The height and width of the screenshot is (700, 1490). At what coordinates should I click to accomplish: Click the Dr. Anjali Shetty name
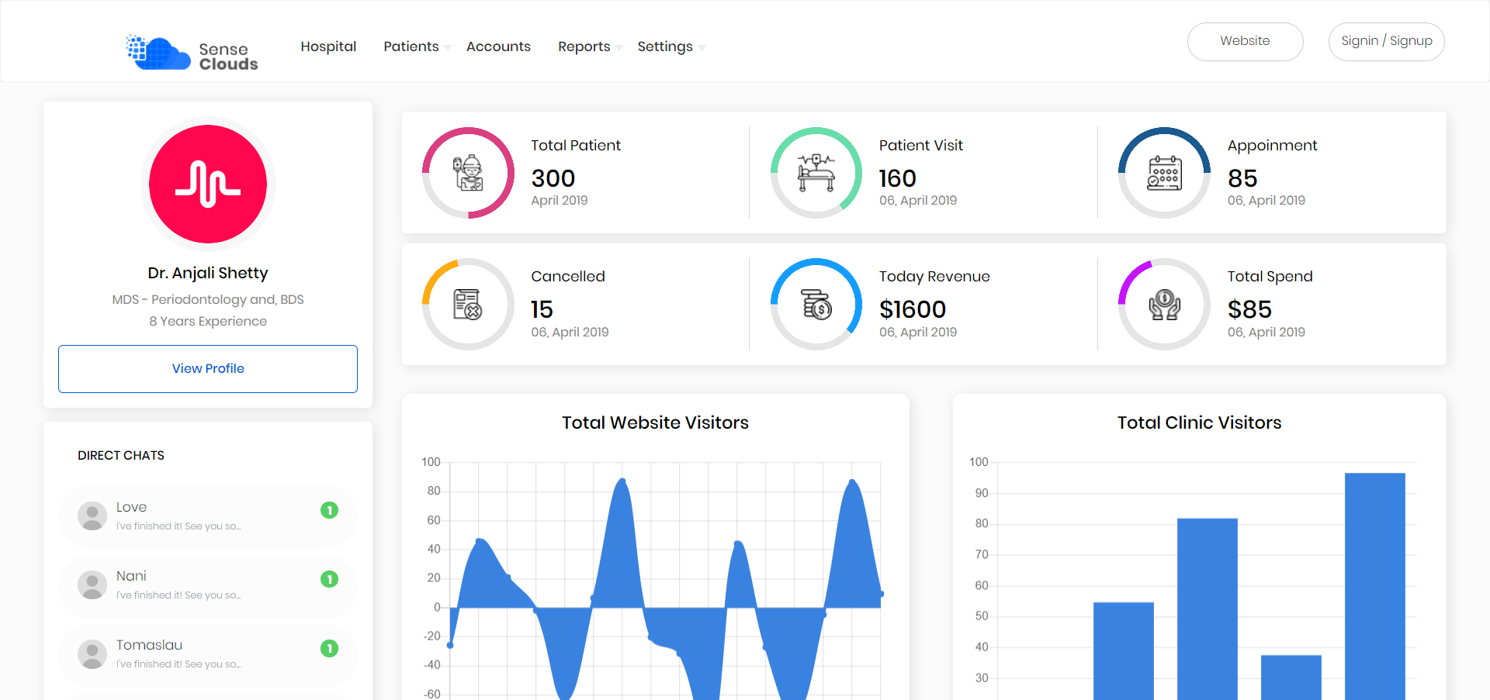point(208,273)
